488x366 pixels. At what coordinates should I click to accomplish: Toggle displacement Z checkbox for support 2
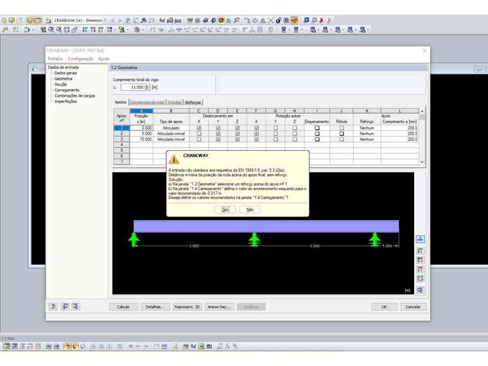pos(237,134)
